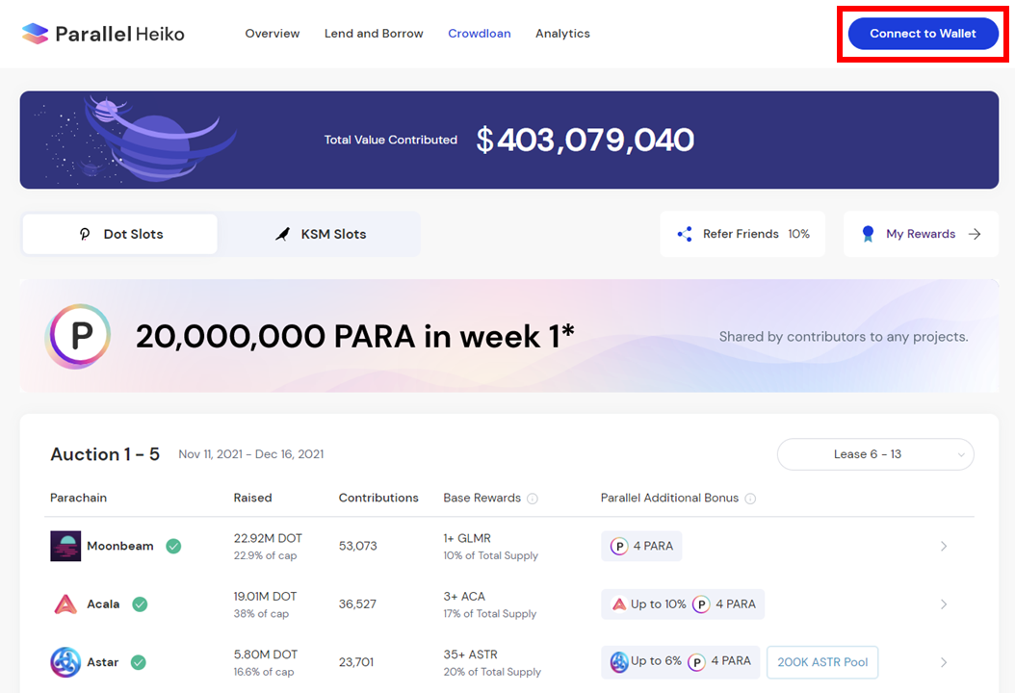
Task: Click Astar's 5.80M DOT raised value
Action: (266, 654)
